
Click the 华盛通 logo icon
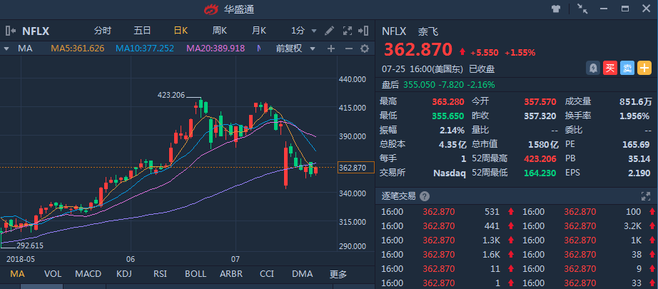[211, 9]
